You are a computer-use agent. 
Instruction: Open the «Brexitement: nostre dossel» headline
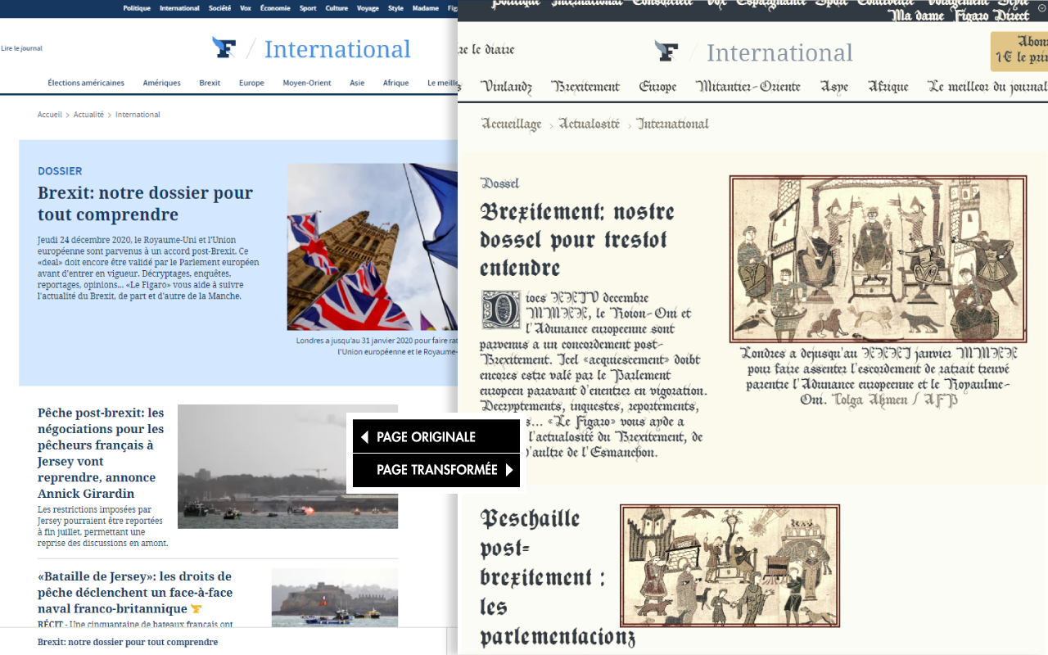click(x=577, y=240)
